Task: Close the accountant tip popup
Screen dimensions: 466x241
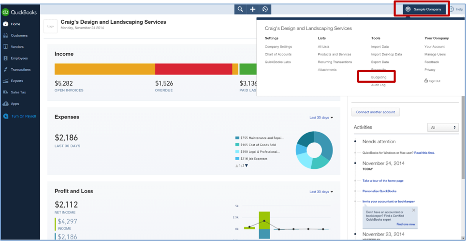Action: point(414,210)
